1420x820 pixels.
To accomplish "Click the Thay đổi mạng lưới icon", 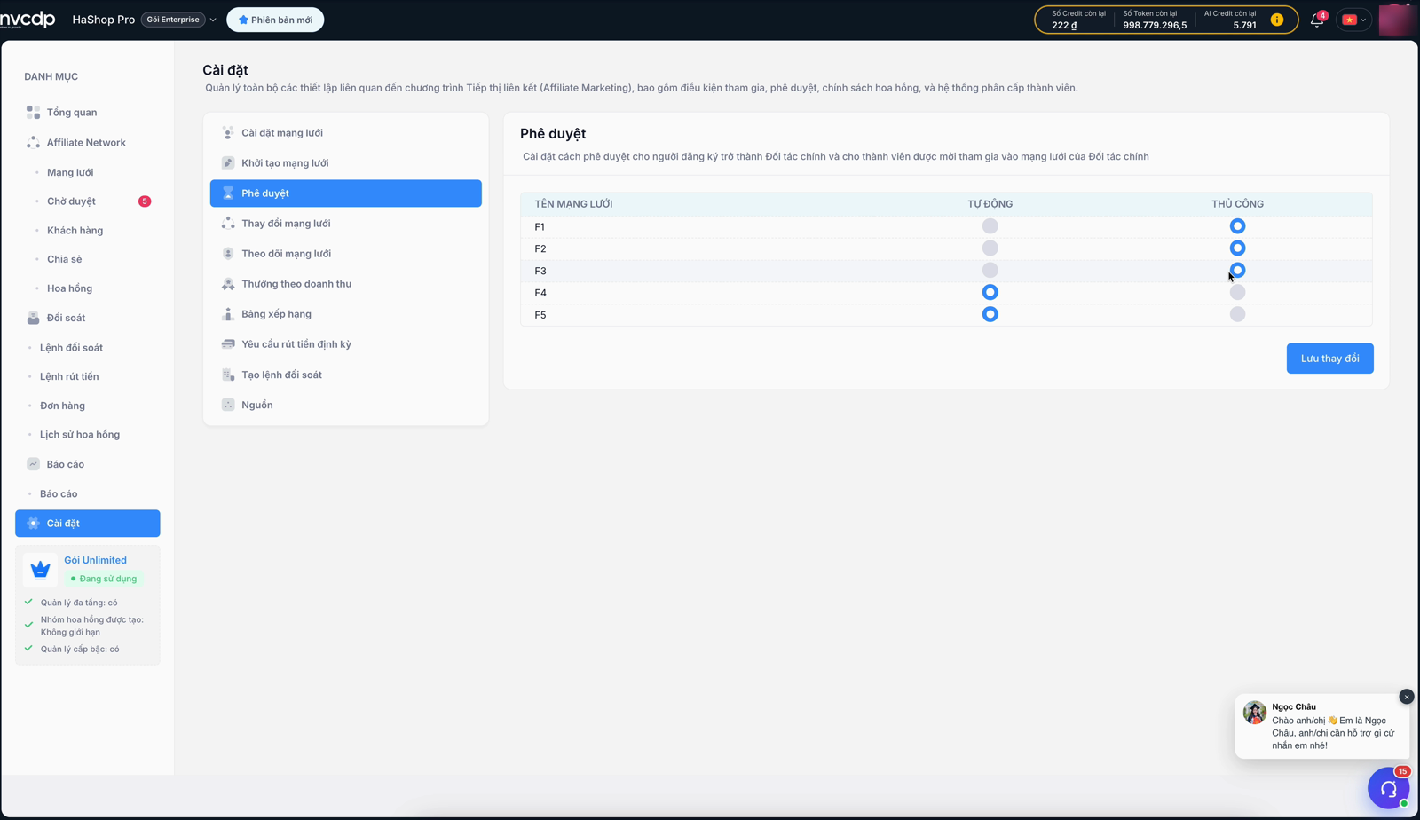I will 228,224.
